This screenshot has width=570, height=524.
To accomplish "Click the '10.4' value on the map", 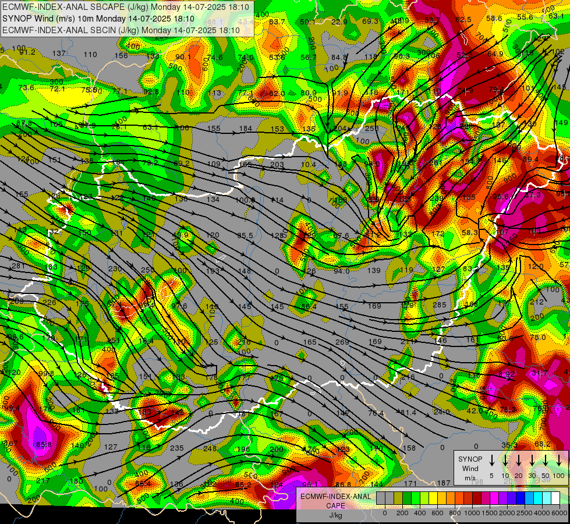I will (308, 164).
